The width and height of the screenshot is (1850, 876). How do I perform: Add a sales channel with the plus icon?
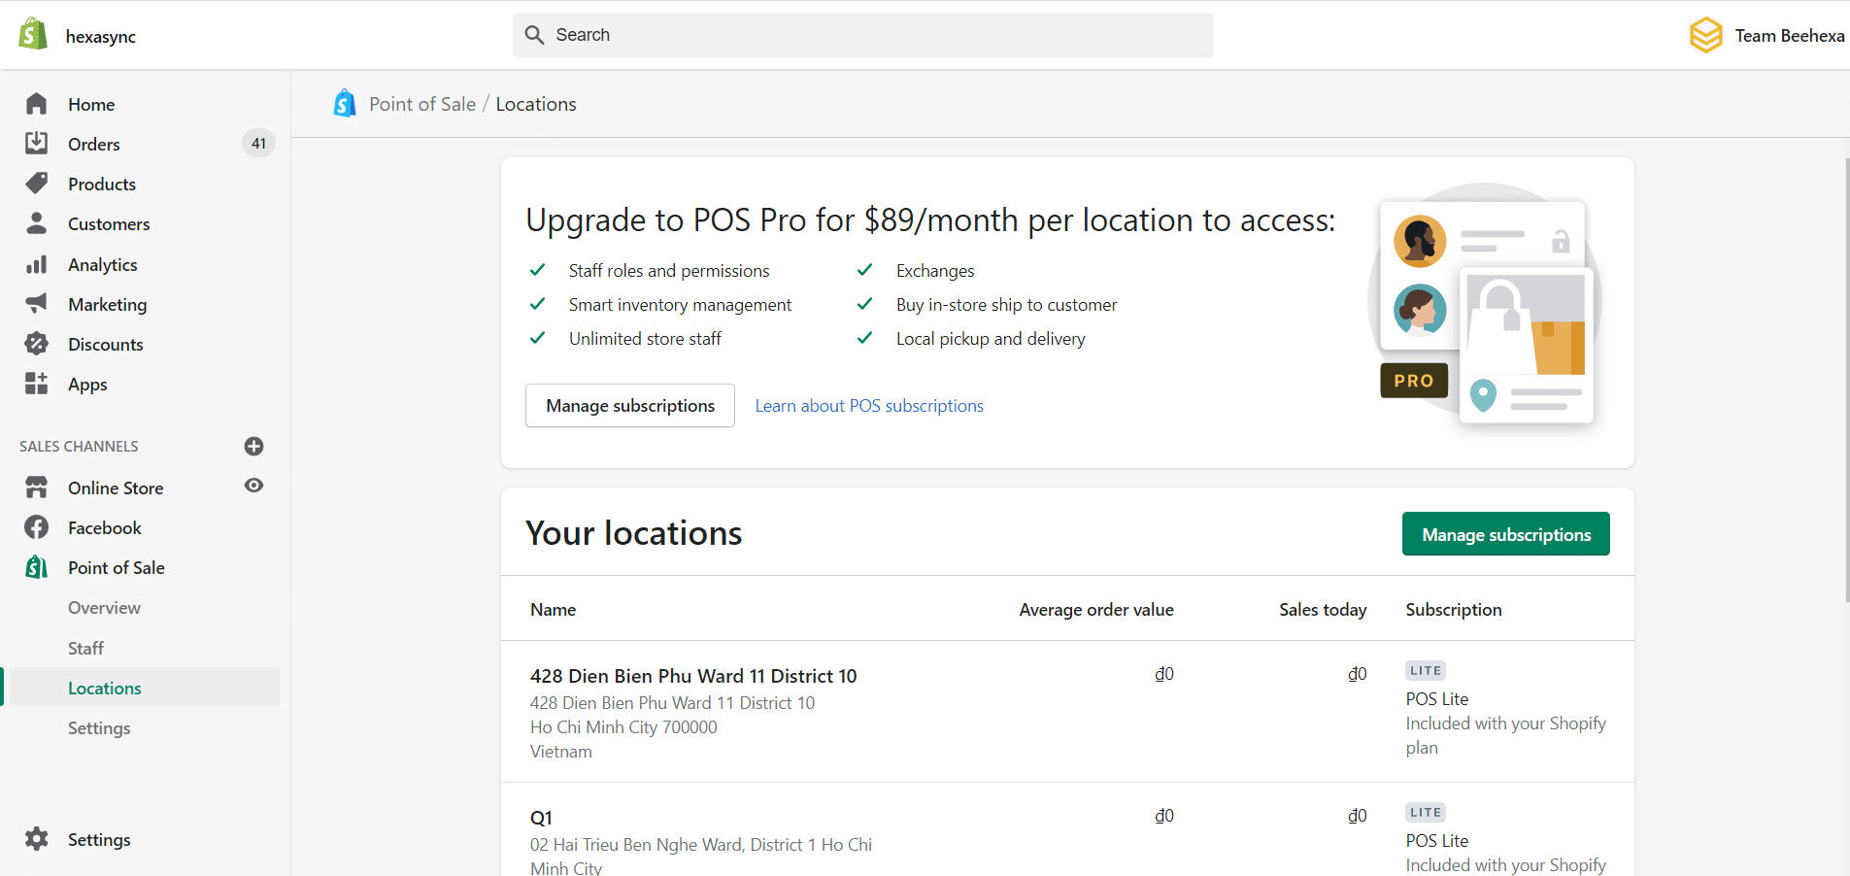pyautogui.click(x=254, y=446)
